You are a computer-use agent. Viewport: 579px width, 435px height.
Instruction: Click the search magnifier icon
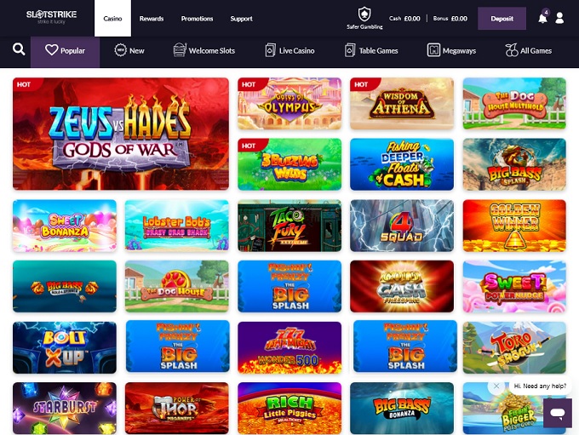pyautogui.click(x=19, y=50)
